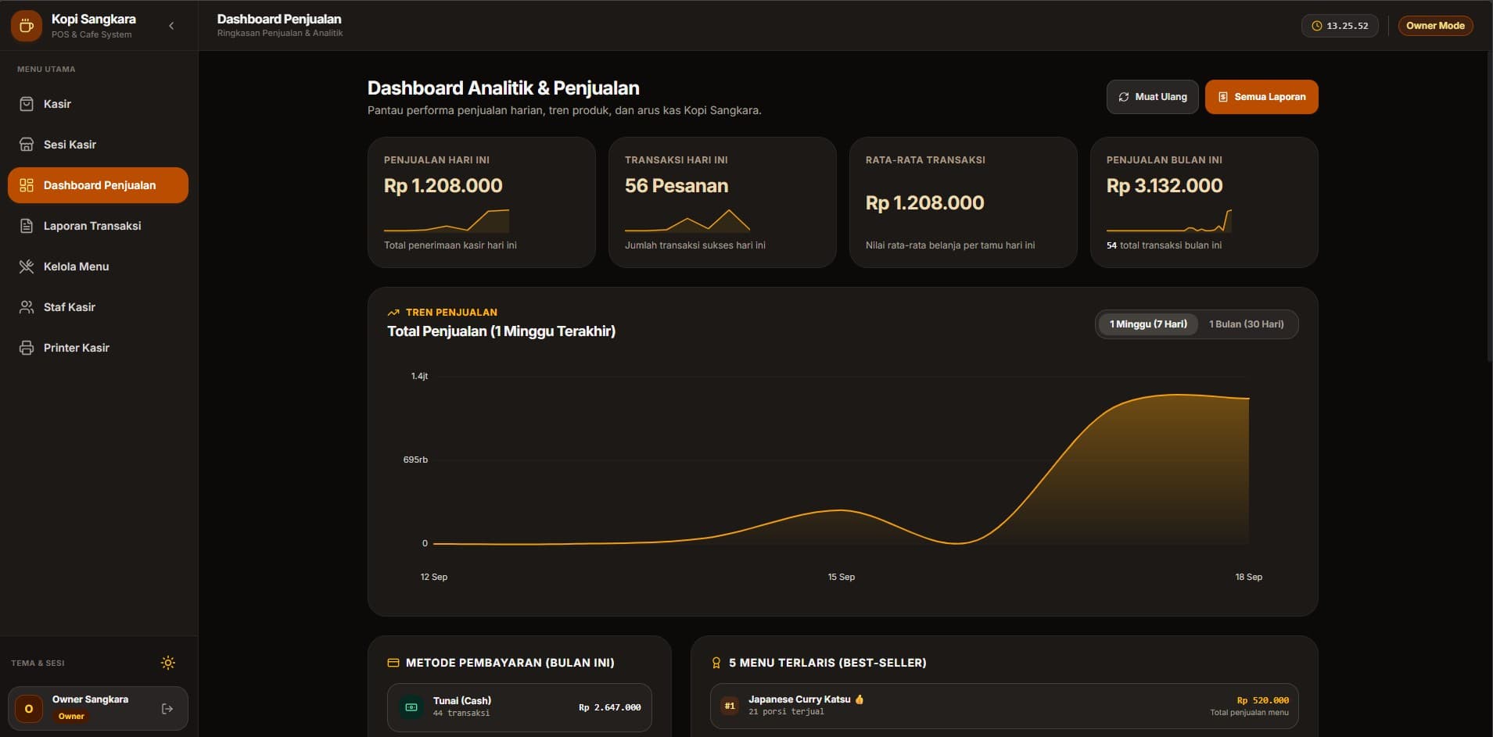Click the Penjualan Bulan Ini sparkline

(1169, 220)
